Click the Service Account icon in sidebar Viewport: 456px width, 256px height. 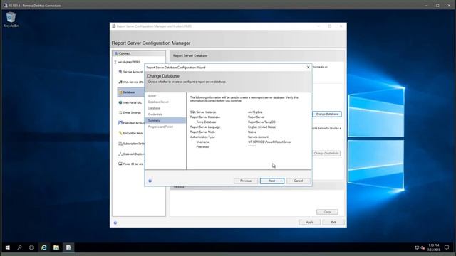(120, 72)
